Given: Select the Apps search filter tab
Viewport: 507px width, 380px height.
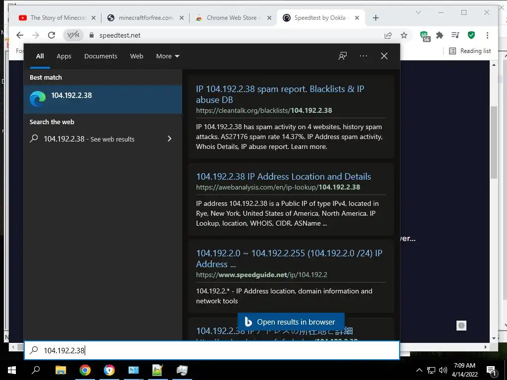Looking at the screenshot, I should coord(64,56).
